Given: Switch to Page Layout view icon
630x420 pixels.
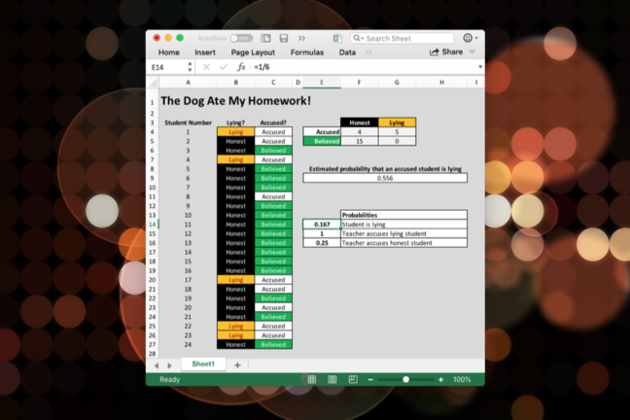Looking at the screenshot, I should pos(332,379).
